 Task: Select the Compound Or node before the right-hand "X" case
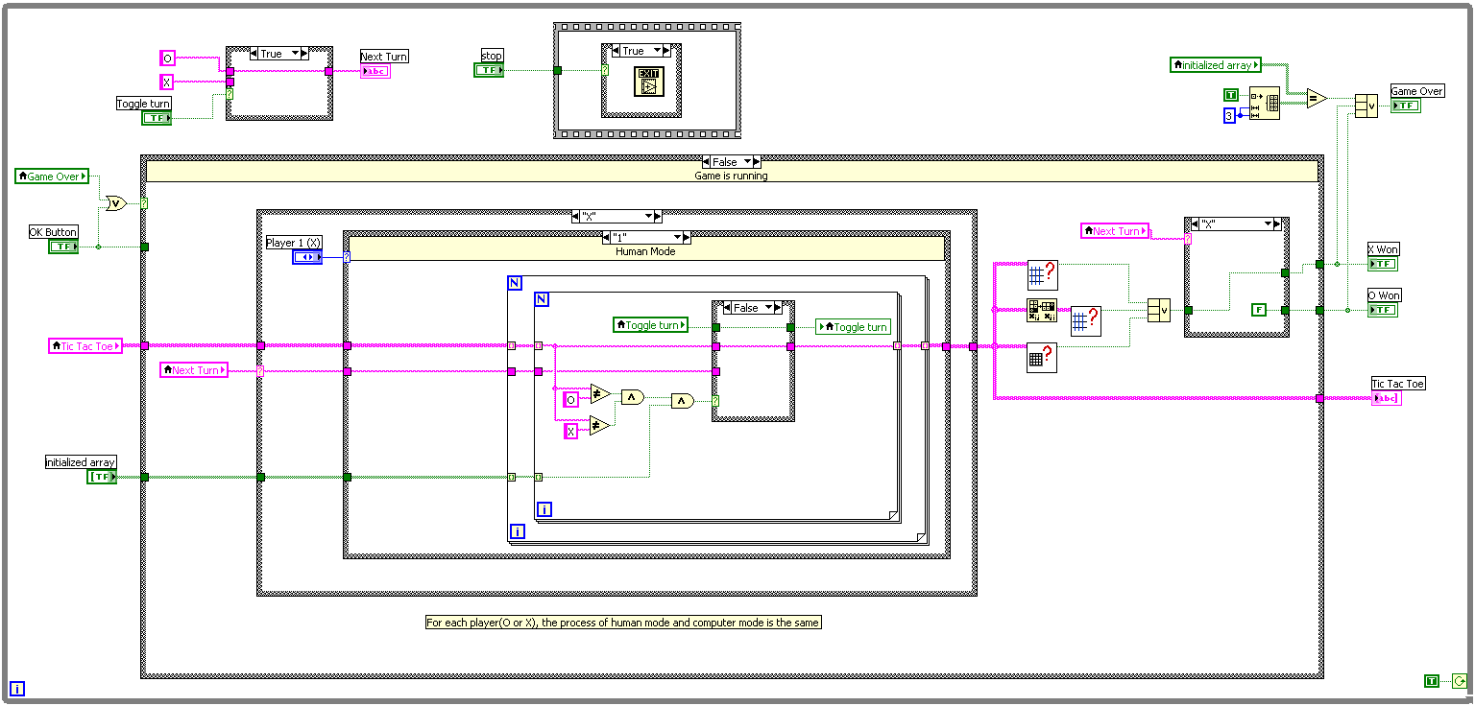click(x=1159, y=310)
